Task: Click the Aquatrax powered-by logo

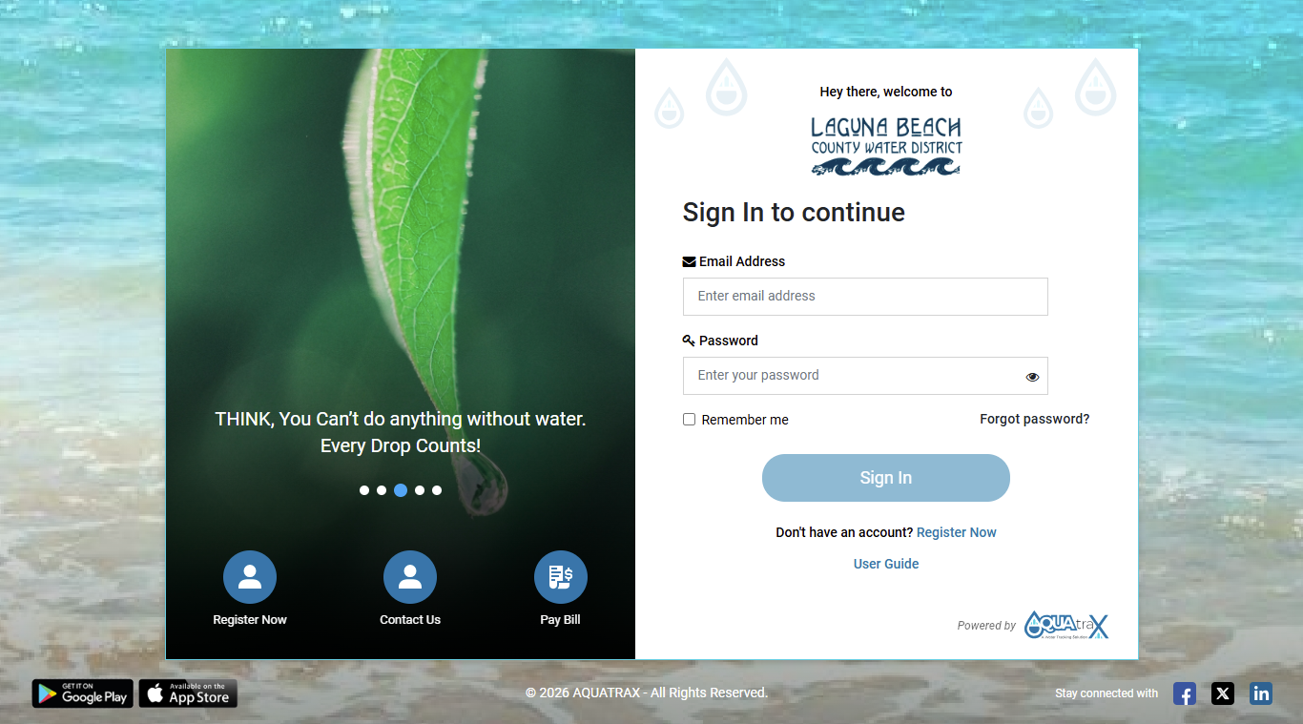Action: coord(1066,626)
